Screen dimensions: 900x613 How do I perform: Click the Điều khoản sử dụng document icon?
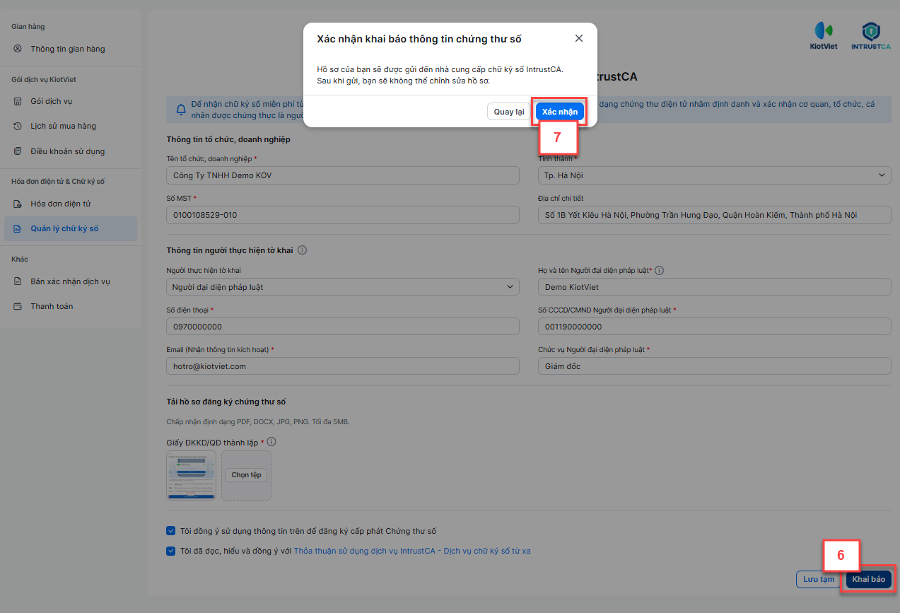coord(18,151)
